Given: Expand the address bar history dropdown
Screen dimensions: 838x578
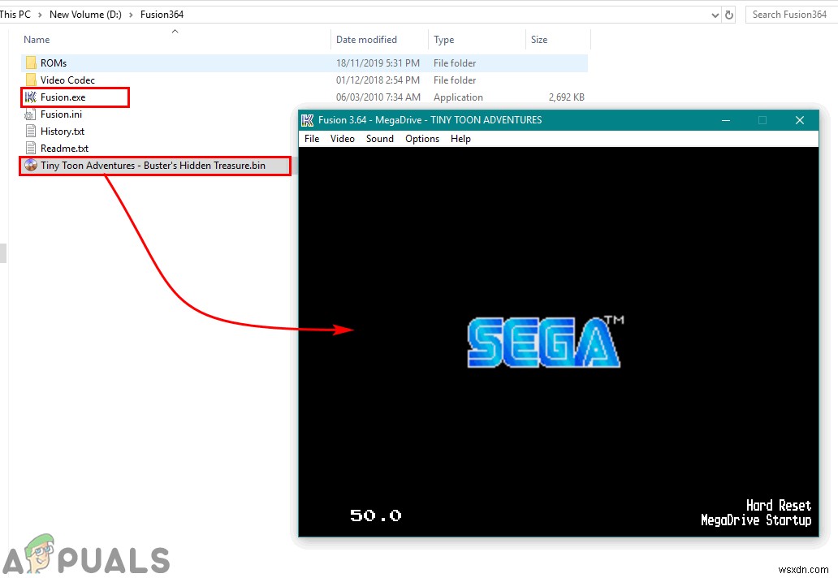Looking at the screenshot, I should (x=715, y=14).
